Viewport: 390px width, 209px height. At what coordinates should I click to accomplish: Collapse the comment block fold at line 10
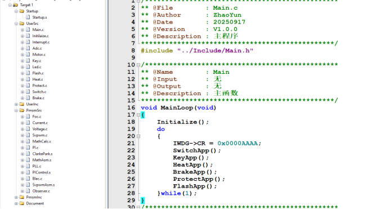click(x=138, y=65)
